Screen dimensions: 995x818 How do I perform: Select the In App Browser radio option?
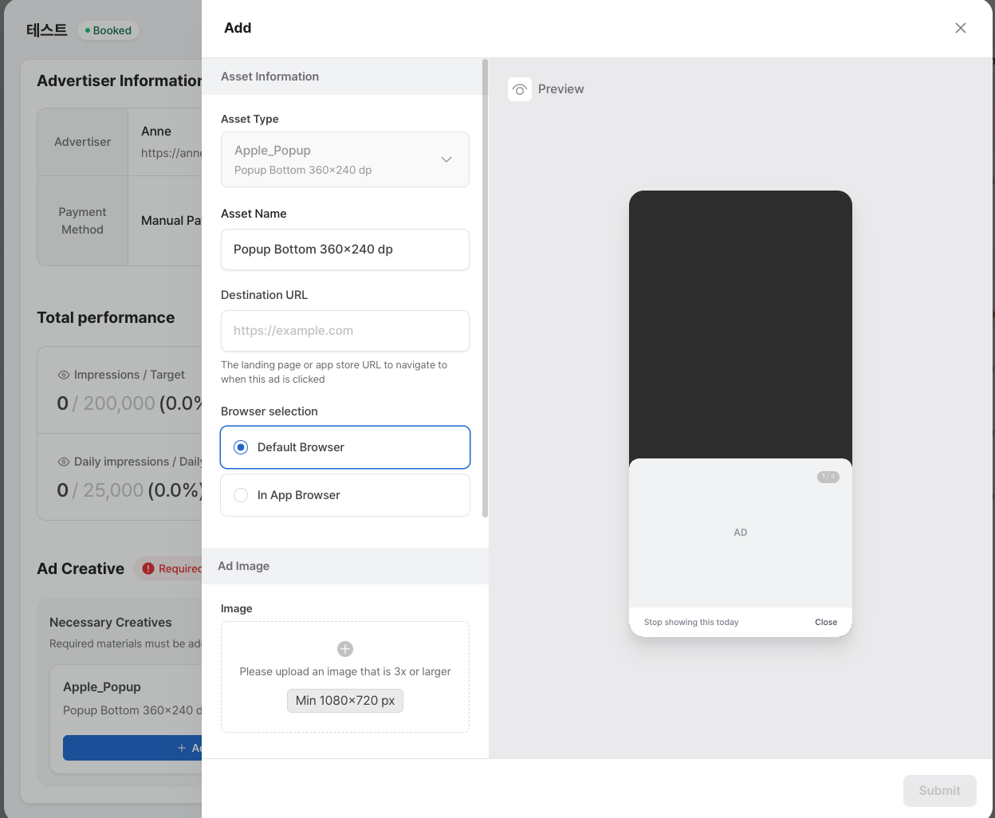[x=241, y=495]
